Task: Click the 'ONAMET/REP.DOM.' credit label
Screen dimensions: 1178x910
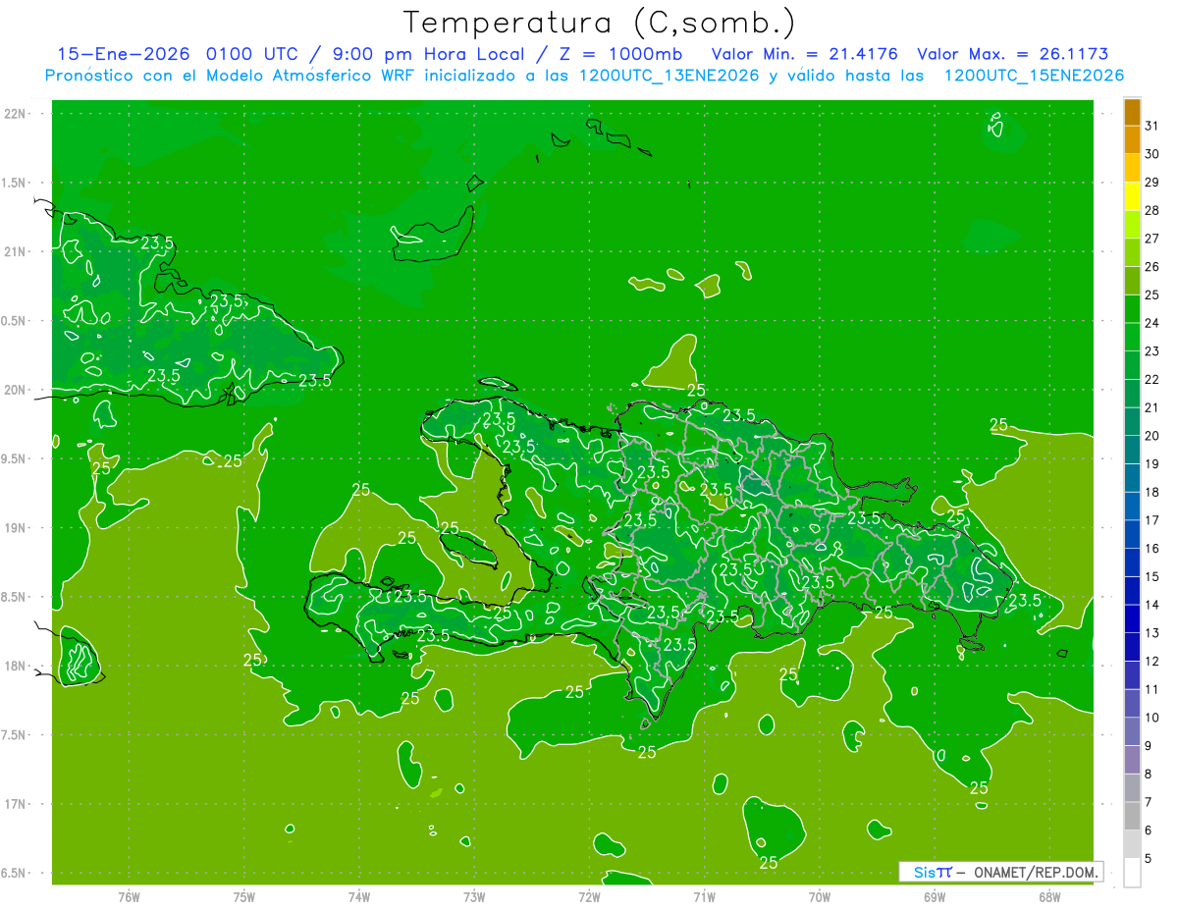Action: [1036, 872]
